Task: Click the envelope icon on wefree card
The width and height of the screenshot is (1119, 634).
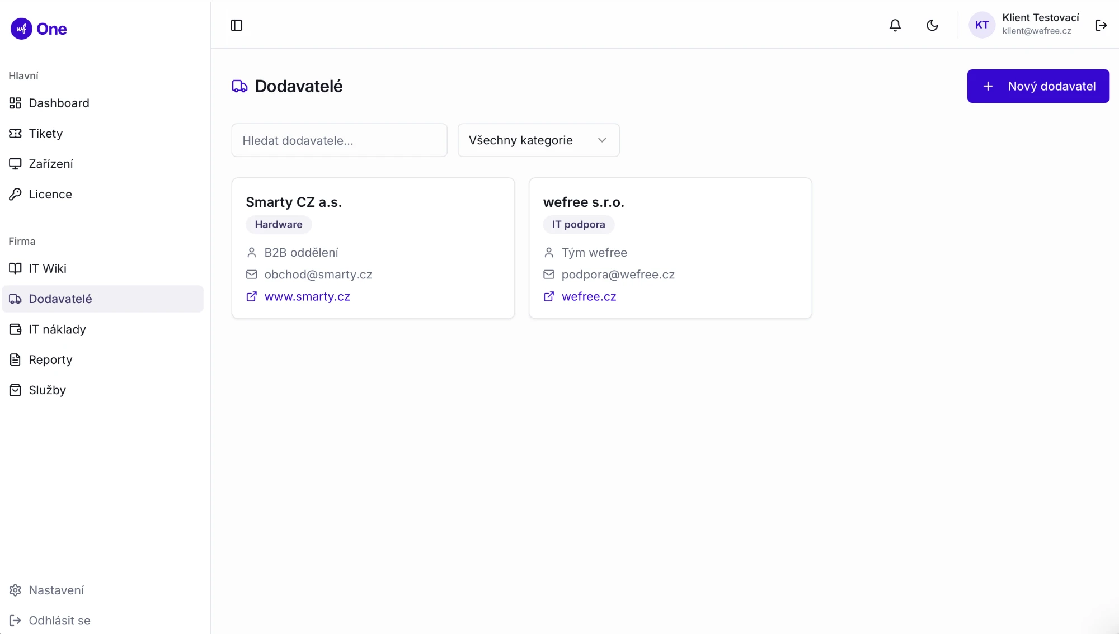Action: coord(549,275)
